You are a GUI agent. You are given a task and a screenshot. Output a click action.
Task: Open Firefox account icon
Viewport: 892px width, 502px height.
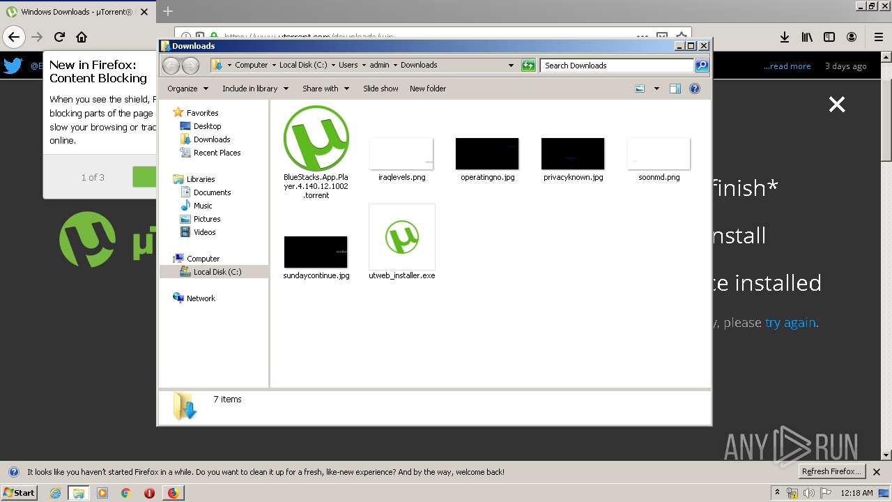coord(852,37)
